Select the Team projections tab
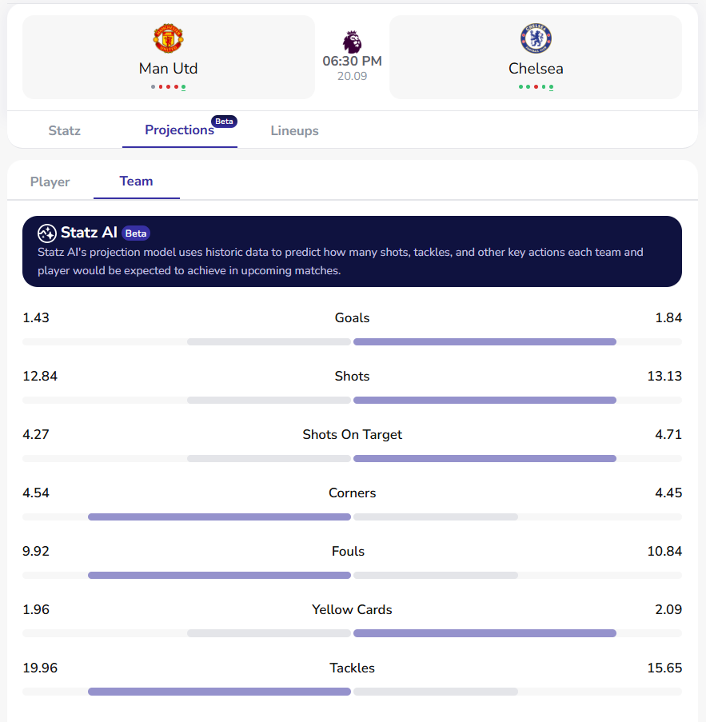Viewport: 706px width, 722px height. point(136,181)
